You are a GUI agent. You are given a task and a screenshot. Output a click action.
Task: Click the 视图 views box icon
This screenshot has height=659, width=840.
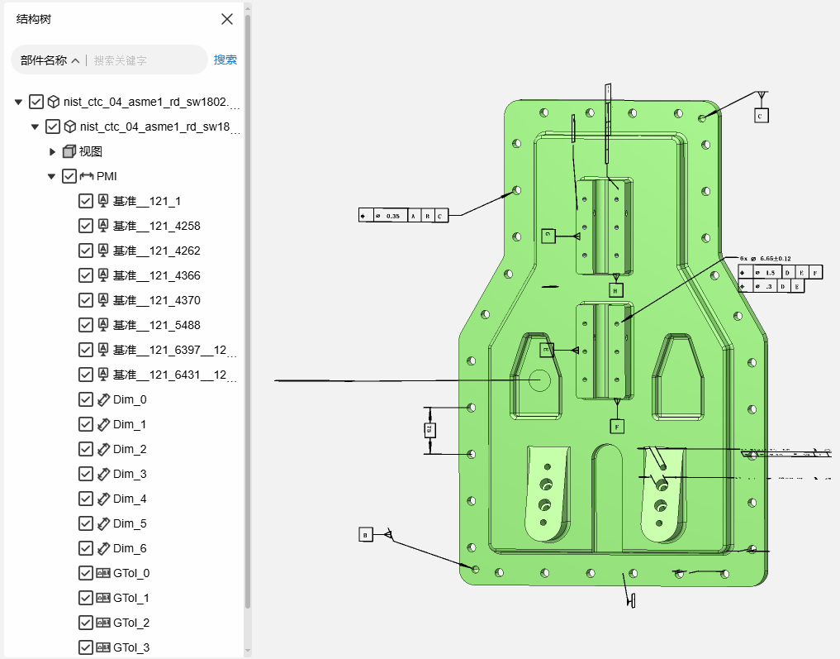(69, 152)
